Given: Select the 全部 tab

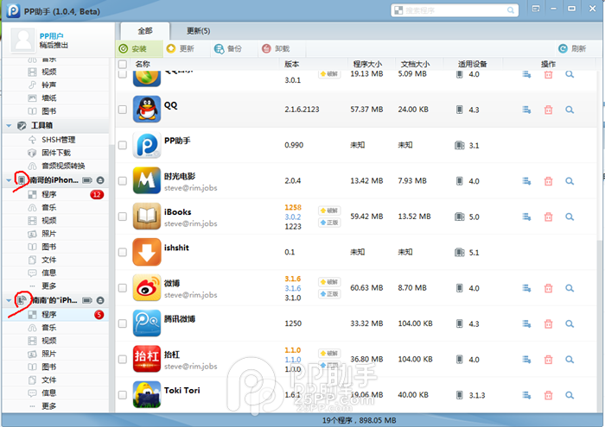Looking at the screenshot, I should click(x=144, y=31).
